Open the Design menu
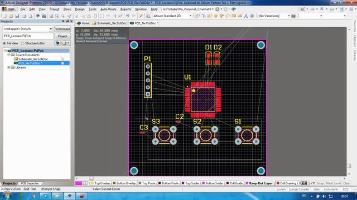 coord(80,9)
